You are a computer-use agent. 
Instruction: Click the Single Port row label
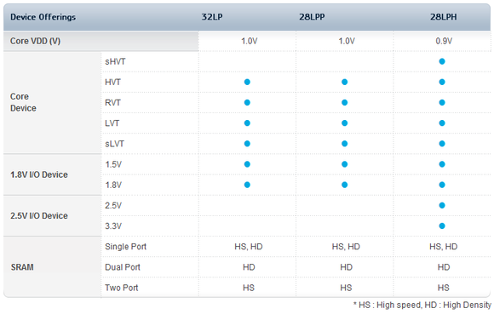[x=126, y=247]
